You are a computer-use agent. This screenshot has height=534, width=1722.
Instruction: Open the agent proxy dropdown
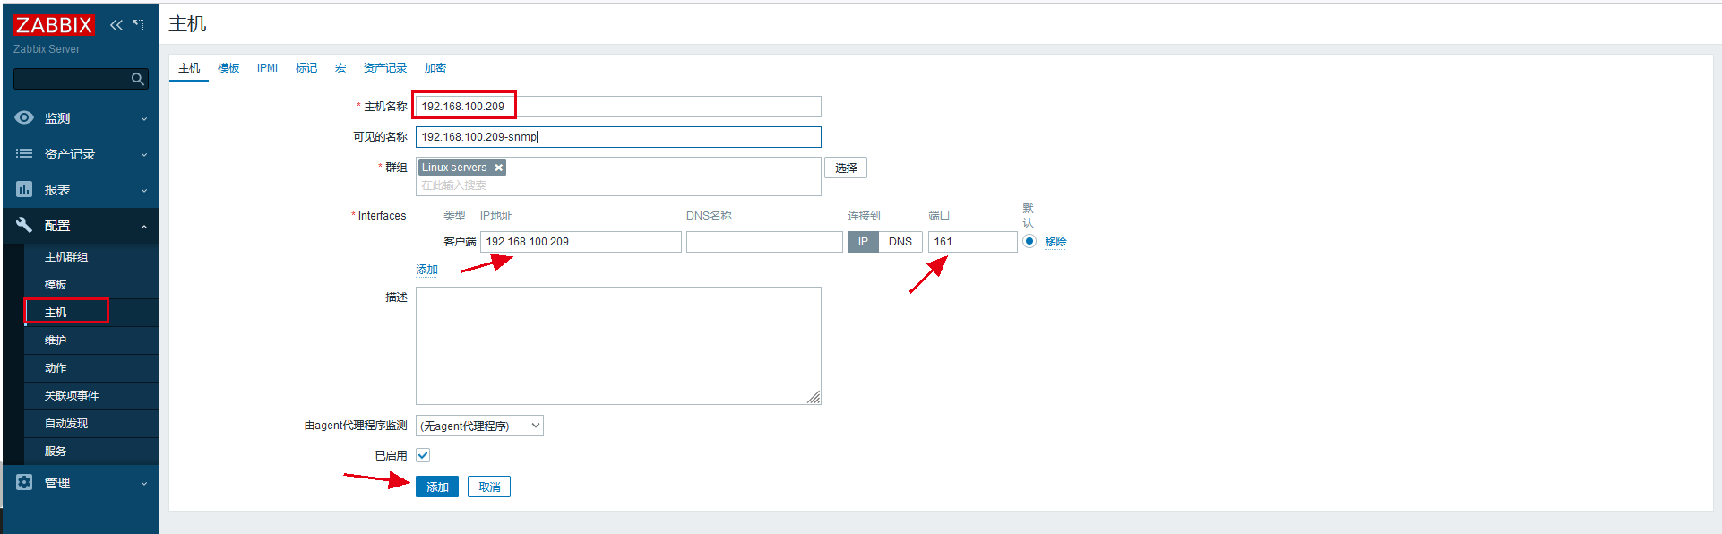[x=479, y=426]
